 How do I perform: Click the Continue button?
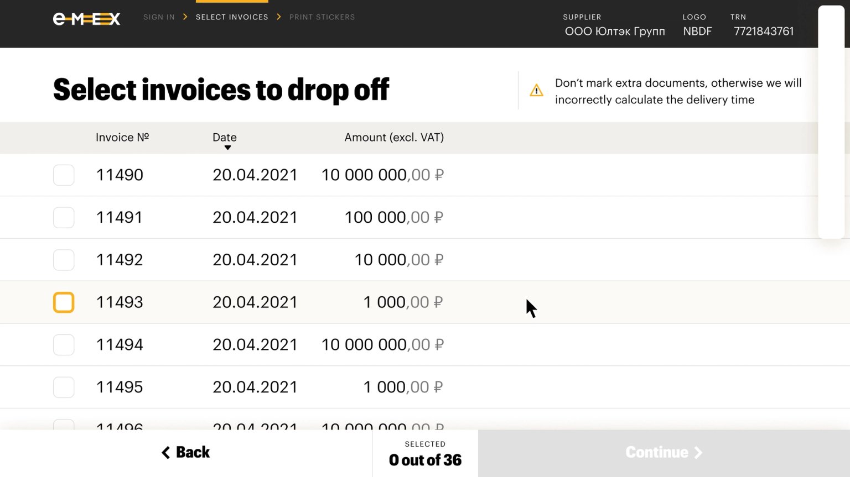coord(664,452)
